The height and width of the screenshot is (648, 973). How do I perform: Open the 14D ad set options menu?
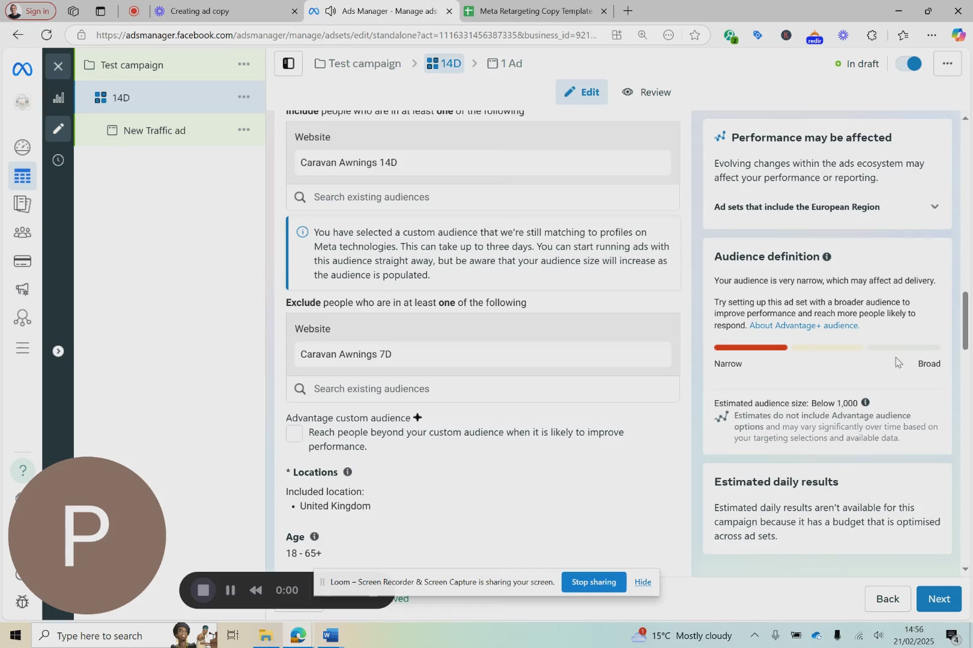tap(243, 97)
